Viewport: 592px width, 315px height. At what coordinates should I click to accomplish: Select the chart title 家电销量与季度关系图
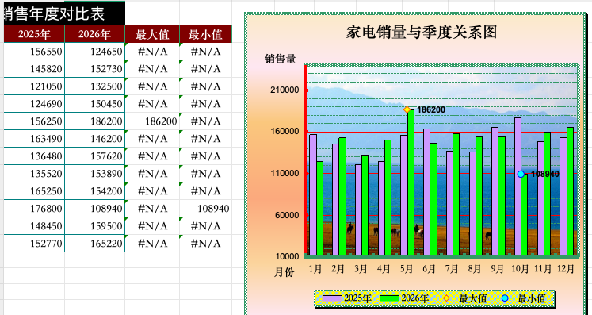[422, 33]
